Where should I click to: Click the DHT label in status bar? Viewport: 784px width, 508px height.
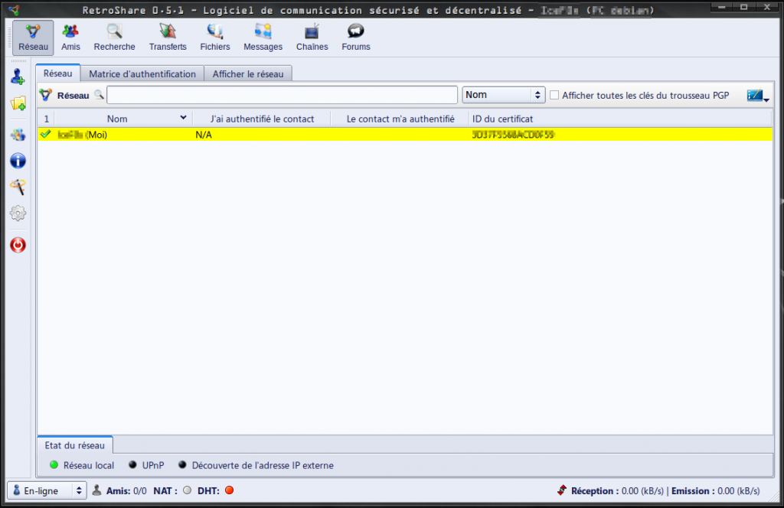point(208,491)
